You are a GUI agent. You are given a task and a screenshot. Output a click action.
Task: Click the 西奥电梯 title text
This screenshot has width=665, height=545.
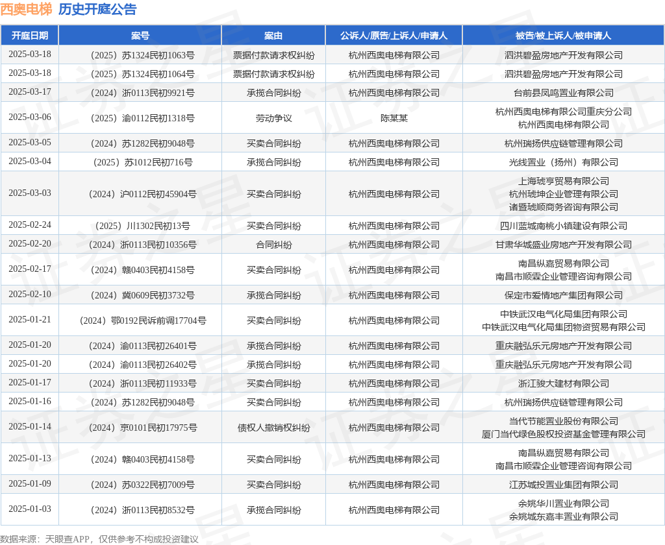[x=26, y=9]
